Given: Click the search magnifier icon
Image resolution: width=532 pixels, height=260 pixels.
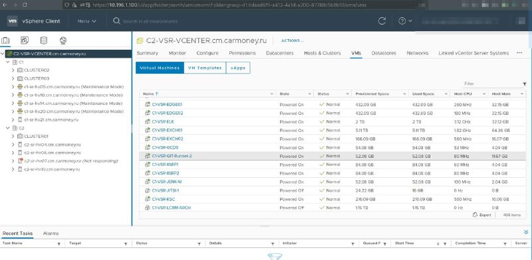Looking at the screenshot, I should pos(117,21).
